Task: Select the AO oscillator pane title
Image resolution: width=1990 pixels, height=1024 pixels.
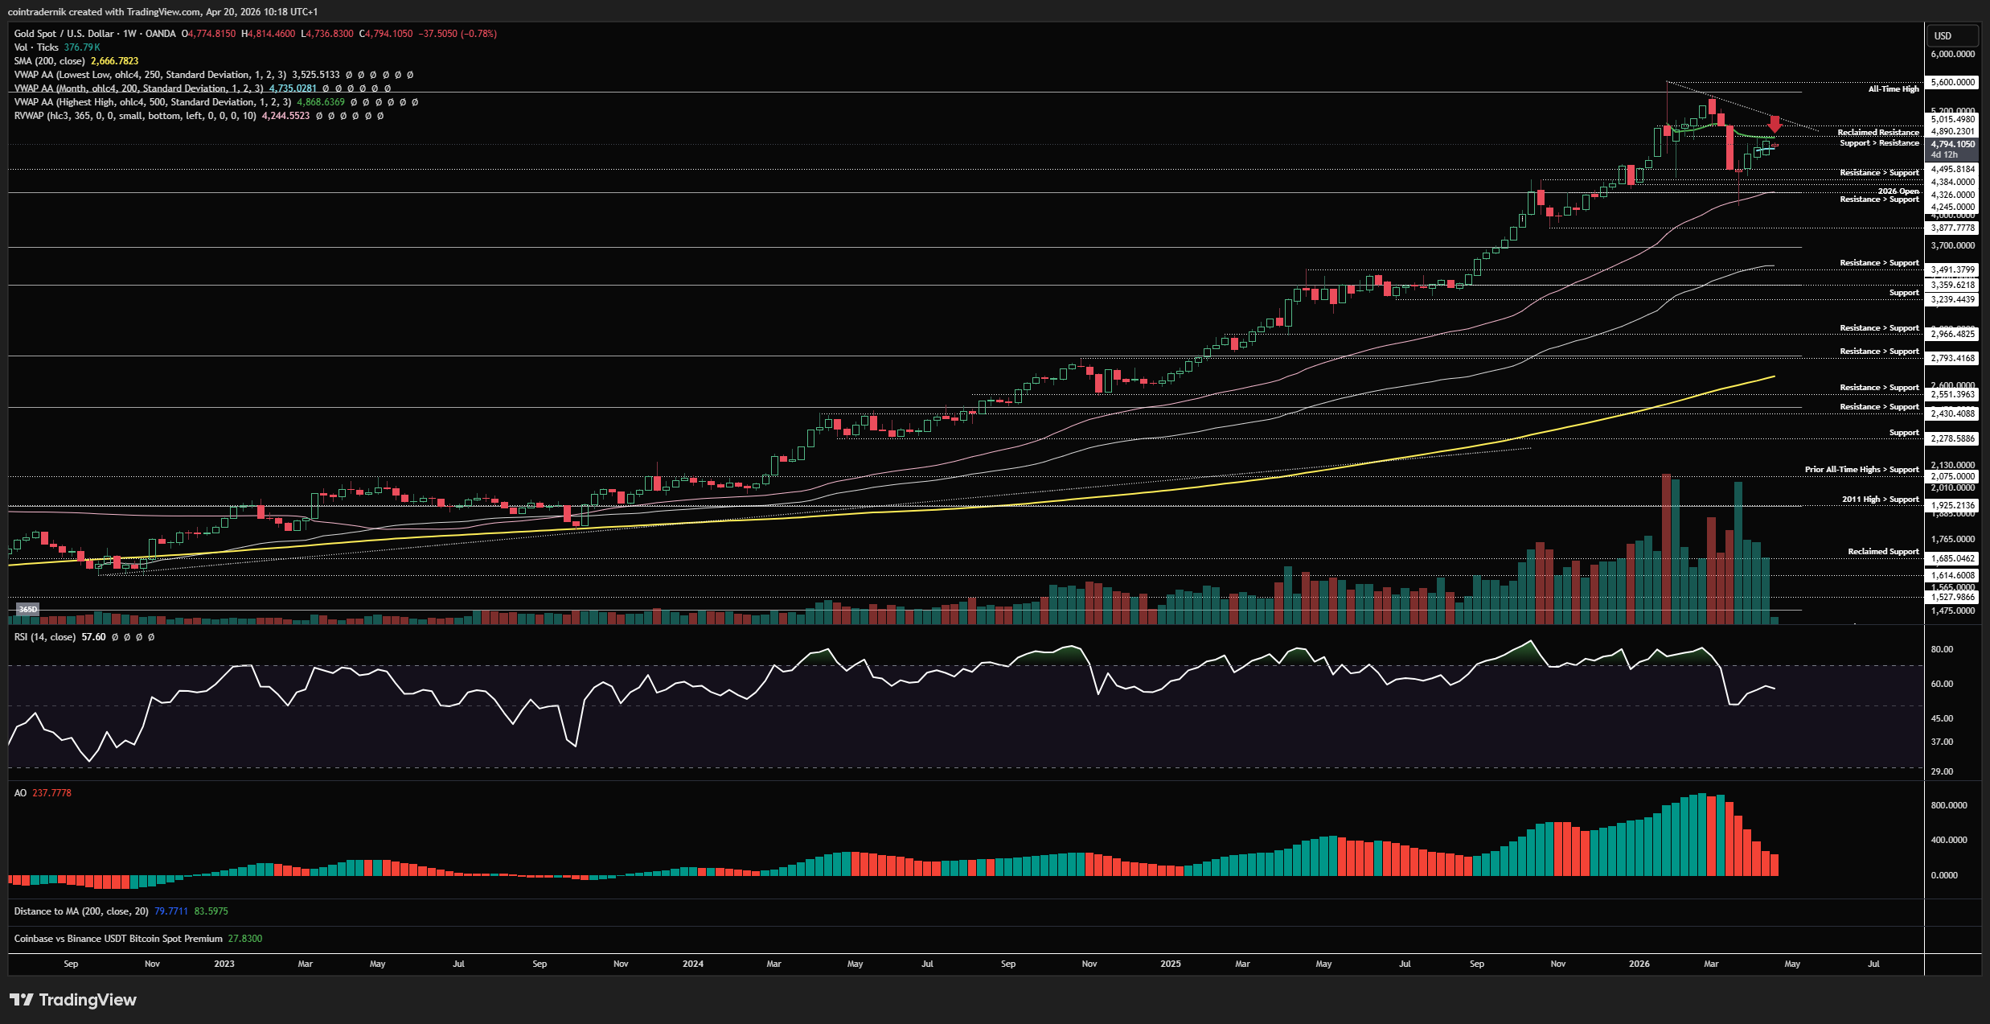Action: [x=21, y=793]
